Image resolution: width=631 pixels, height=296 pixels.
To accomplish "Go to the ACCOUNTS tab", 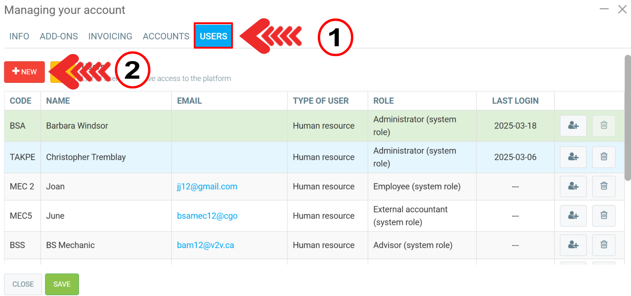I will [166, 36].
